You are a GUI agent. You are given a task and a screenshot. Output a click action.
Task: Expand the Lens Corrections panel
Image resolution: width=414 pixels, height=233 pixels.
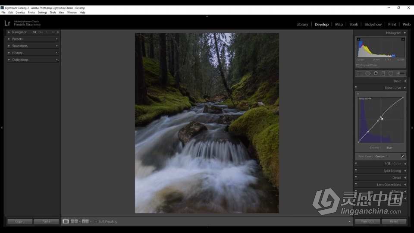click(x=405, y=185)
